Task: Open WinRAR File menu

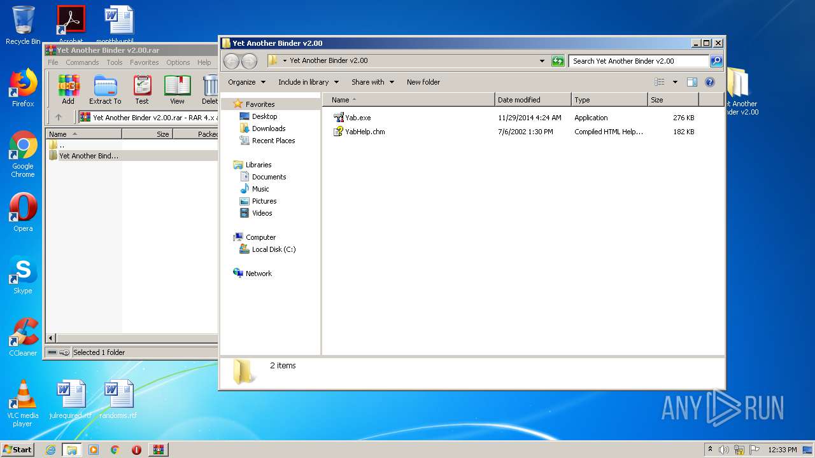Action: 53,62
